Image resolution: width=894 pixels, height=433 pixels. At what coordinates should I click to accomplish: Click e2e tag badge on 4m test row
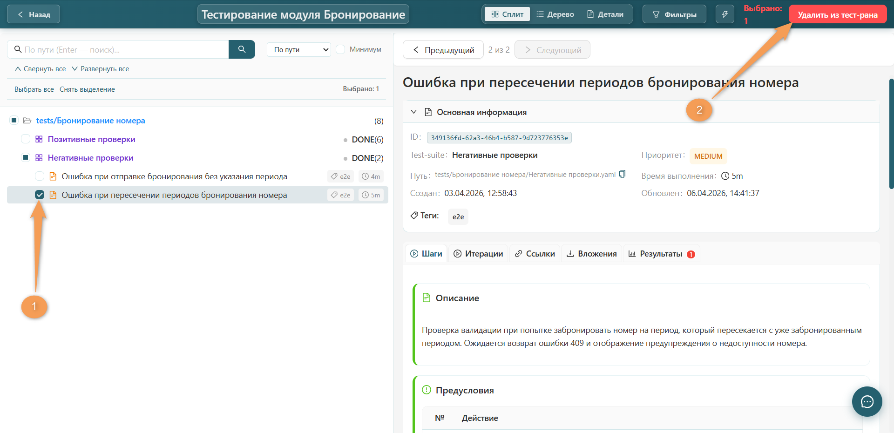click(341, 176)
